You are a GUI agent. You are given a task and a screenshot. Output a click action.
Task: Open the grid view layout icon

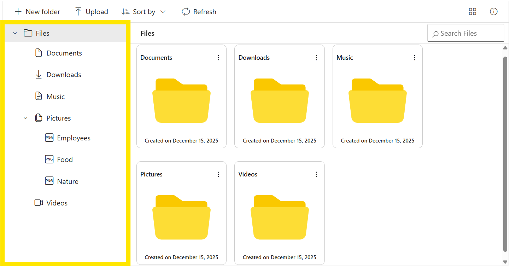pos(473,11)
